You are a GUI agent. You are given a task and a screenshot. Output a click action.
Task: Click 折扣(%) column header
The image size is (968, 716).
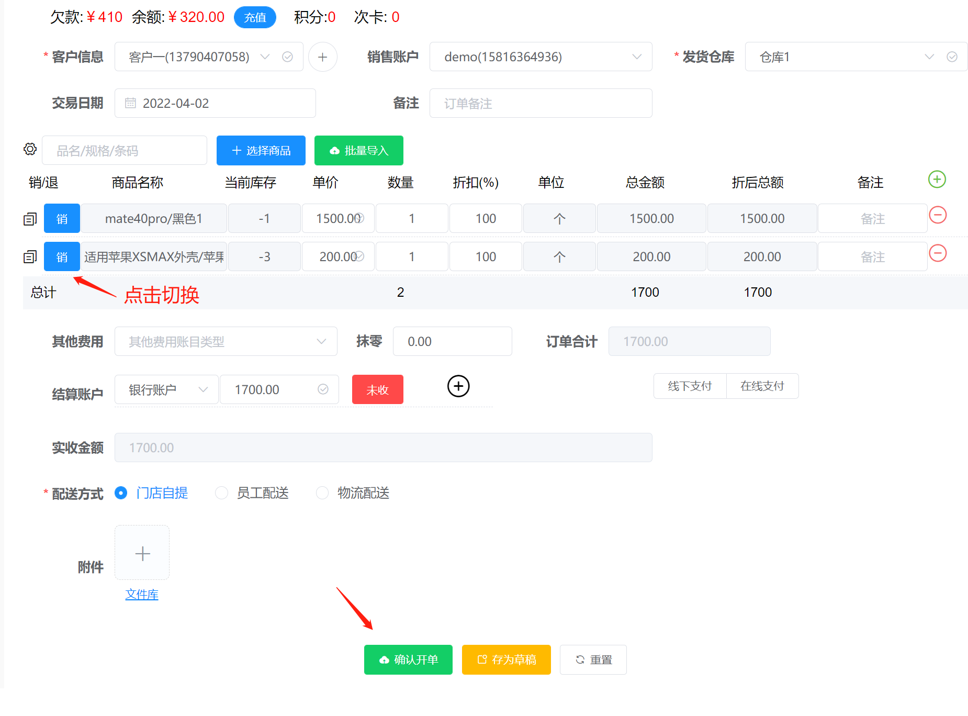tap(476, 183)
